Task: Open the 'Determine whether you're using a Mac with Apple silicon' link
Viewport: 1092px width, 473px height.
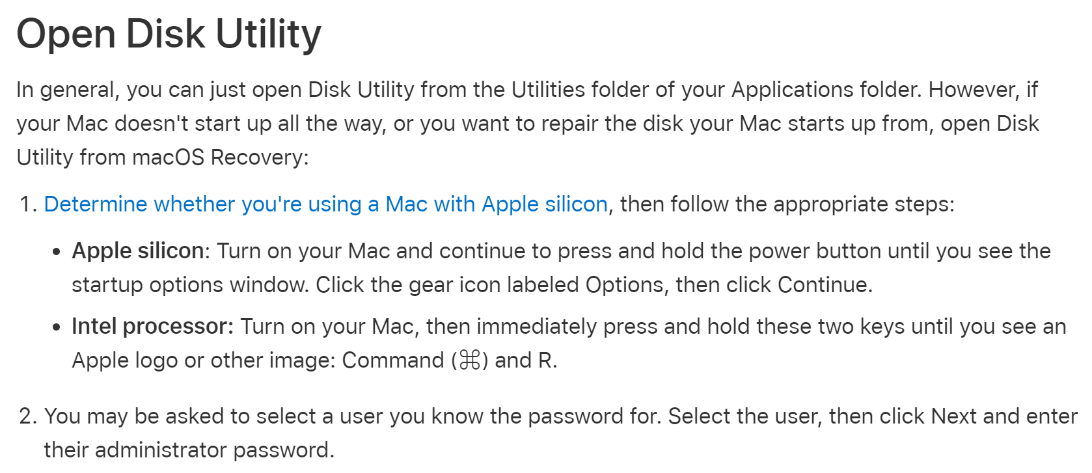Action: [325, 204]
